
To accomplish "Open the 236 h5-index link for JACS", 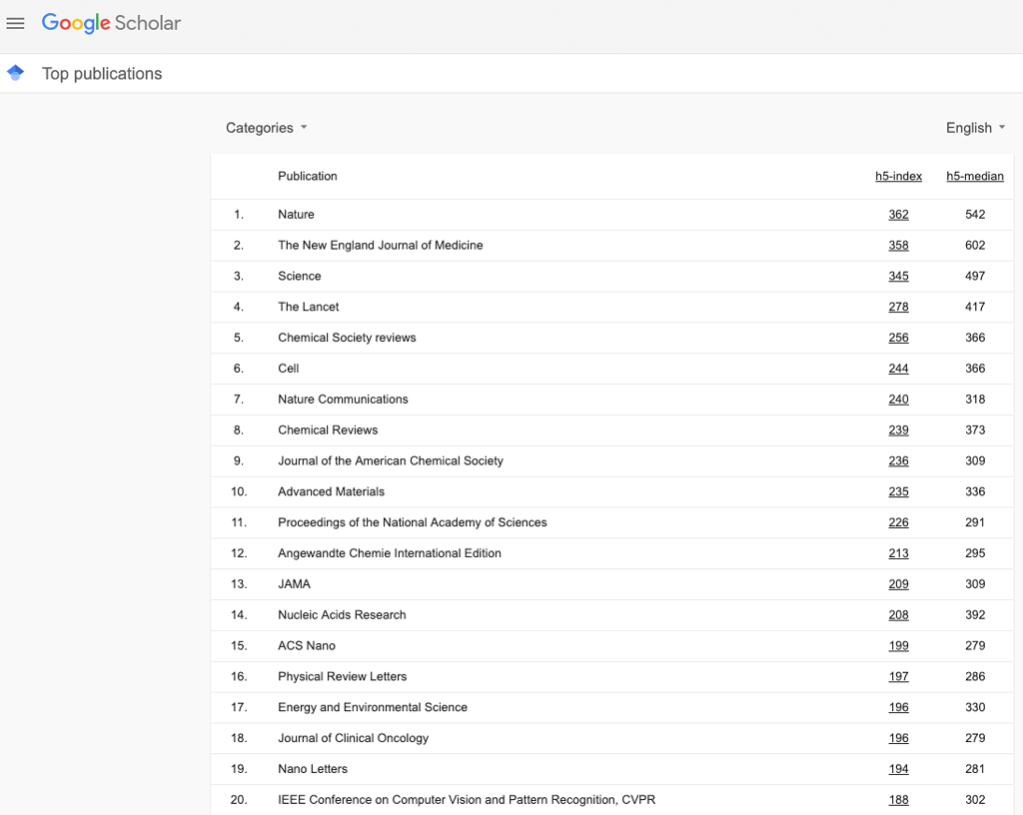I will coord(898,461).
